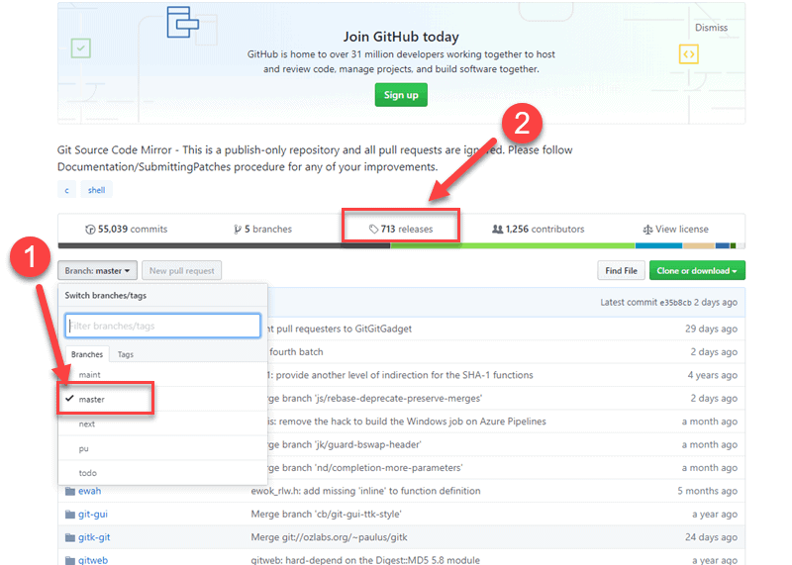The image size is (792, 565).
Task: Click the tan segment of language bar
Action: tap(699, 246)
